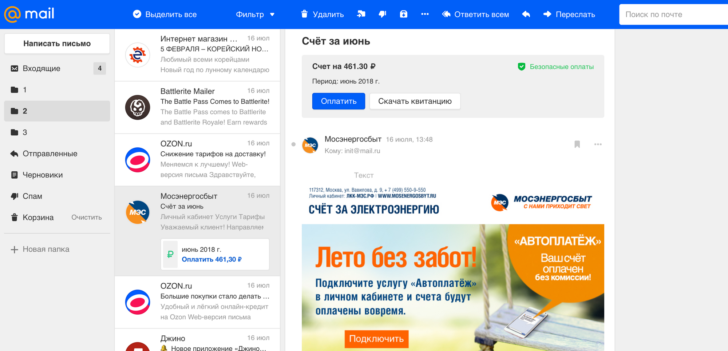Screen dimensions: 728x351
Task: Select the Battlerite Mailer avatar
Action: [x=138, y=107]
